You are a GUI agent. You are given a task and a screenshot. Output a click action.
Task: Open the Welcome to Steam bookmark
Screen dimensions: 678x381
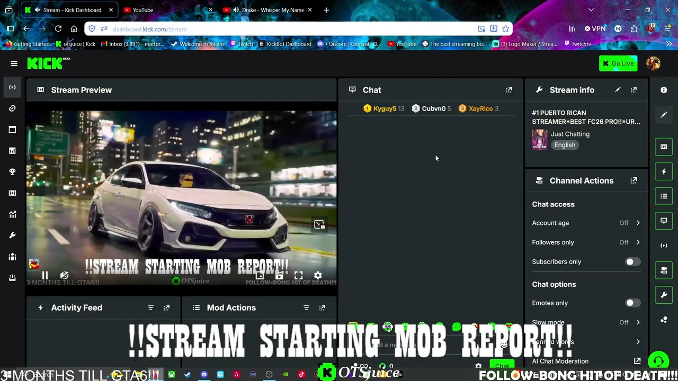197,44
